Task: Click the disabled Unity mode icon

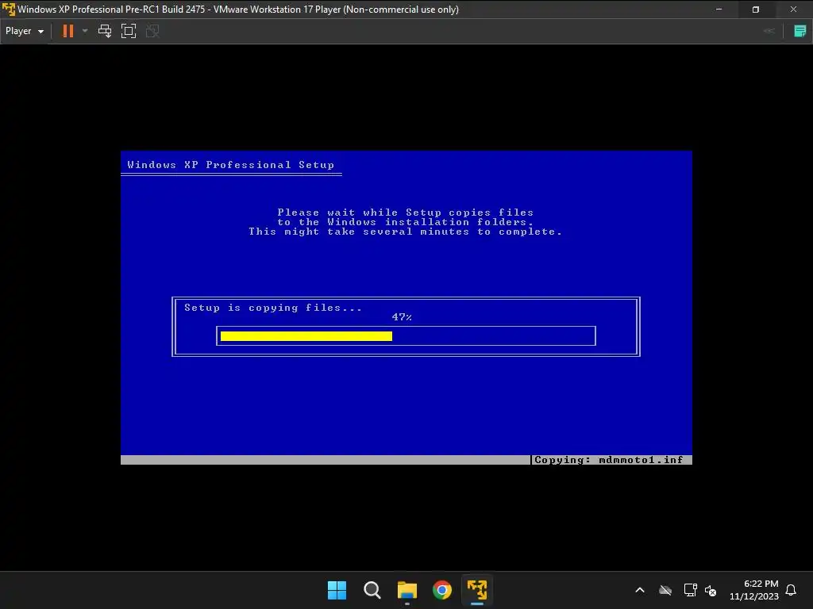Action: pos(152,31)
